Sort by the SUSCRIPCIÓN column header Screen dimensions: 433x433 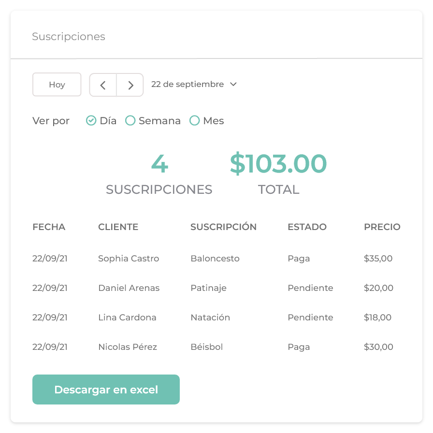[223, 227]
